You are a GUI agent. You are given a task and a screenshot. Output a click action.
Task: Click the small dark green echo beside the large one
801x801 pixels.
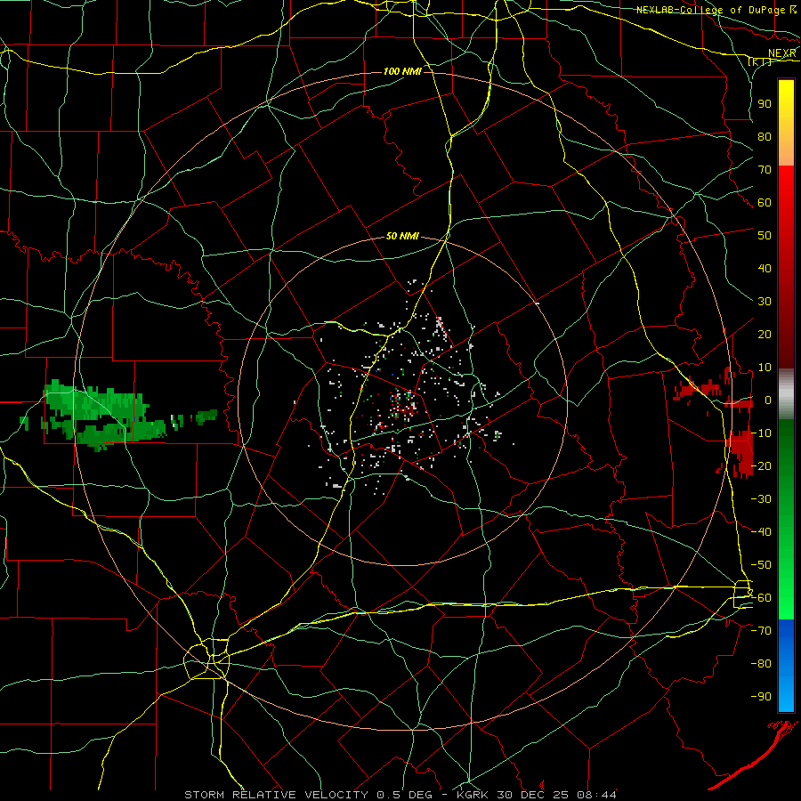click(x=206, y=416)
